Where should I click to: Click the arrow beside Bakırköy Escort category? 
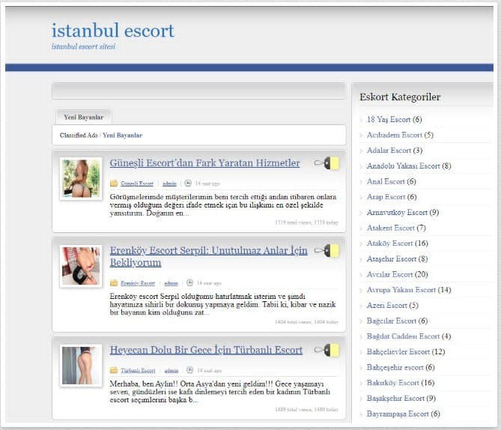click(361, 383)
